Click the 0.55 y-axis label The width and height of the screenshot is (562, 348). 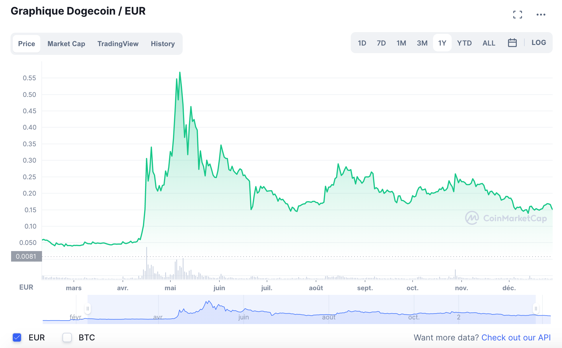point(29,78)
